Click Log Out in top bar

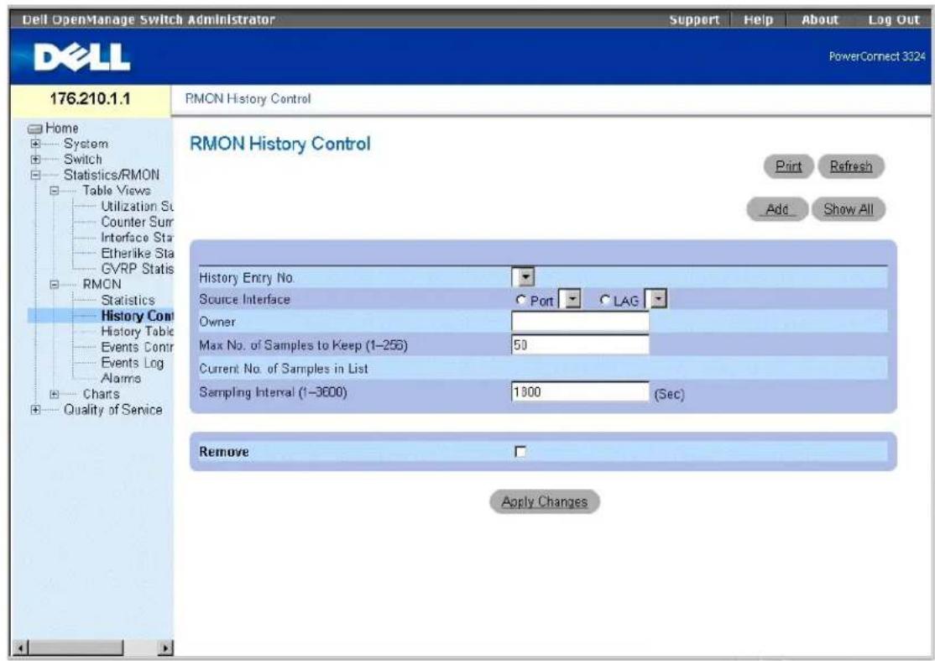pyautogui.click(x=893, y=19)
